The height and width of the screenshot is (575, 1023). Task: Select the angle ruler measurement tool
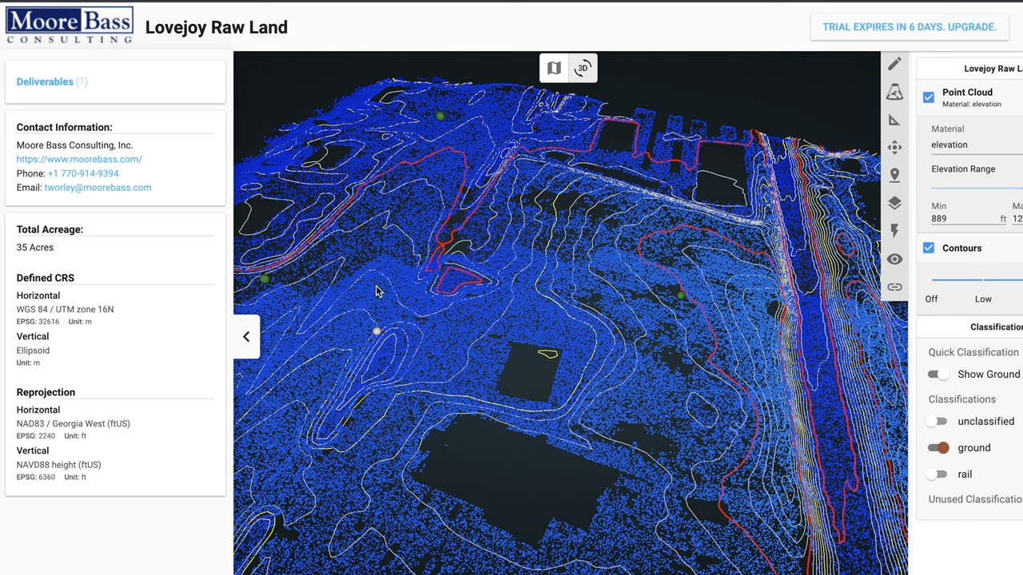pyautogui.click(x=894, y=120)
